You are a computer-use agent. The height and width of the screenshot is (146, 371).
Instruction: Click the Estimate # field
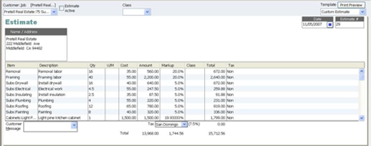coord(349,25)
